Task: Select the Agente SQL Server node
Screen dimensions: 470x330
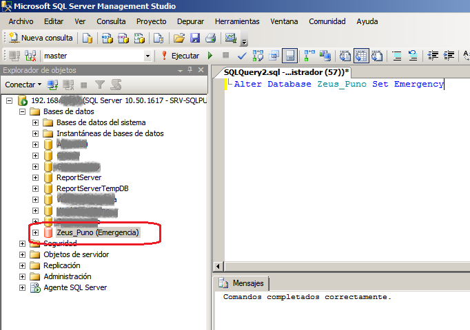Action: click(x=75, y=287)
